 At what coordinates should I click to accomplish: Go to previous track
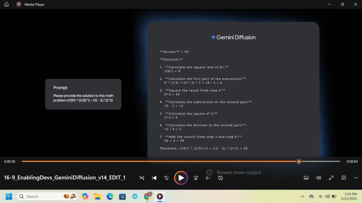tap(154, 178)
